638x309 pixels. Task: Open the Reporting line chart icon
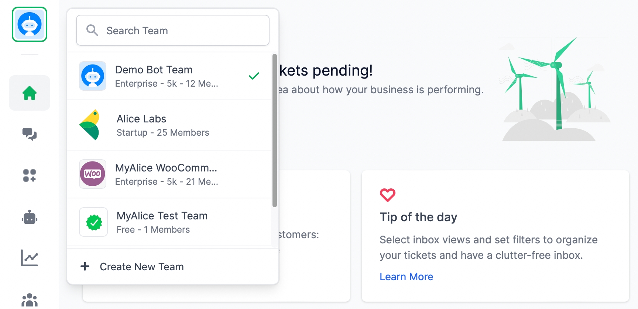tap(30, 258)
